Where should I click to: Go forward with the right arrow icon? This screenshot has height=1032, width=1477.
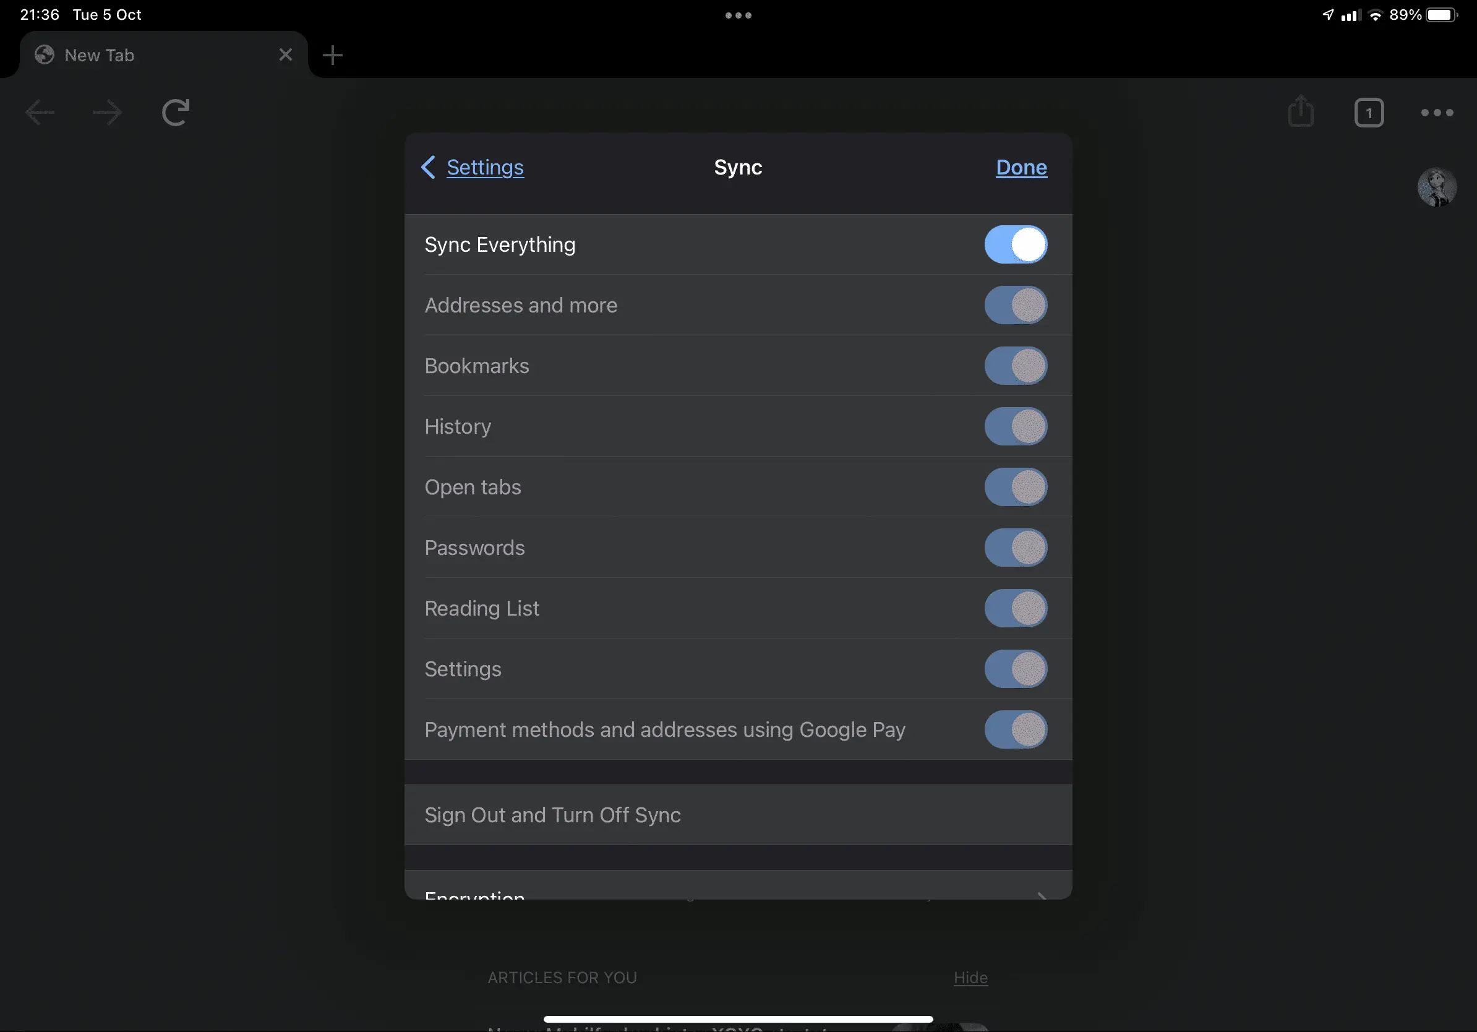(107, 113)
